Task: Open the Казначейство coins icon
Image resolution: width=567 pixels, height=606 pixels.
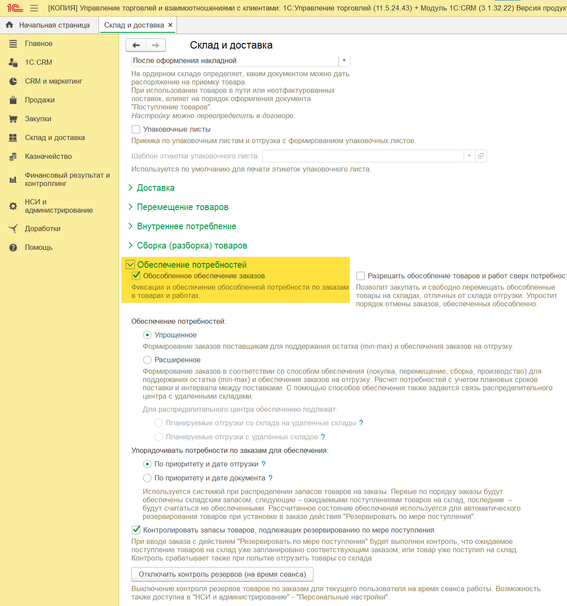Action: click(x=13, y=157)
